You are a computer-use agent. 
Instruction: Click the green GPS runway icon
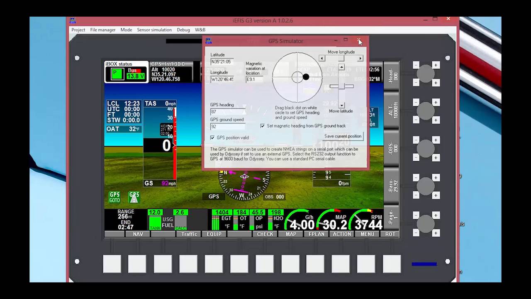(x=134, y=197)
